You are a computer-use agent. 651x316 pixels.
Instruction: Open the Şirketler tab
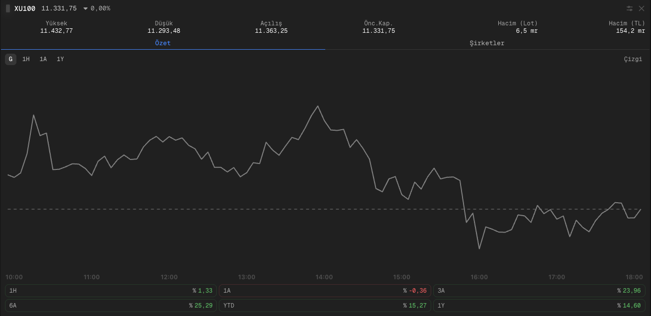click(487, 43)
